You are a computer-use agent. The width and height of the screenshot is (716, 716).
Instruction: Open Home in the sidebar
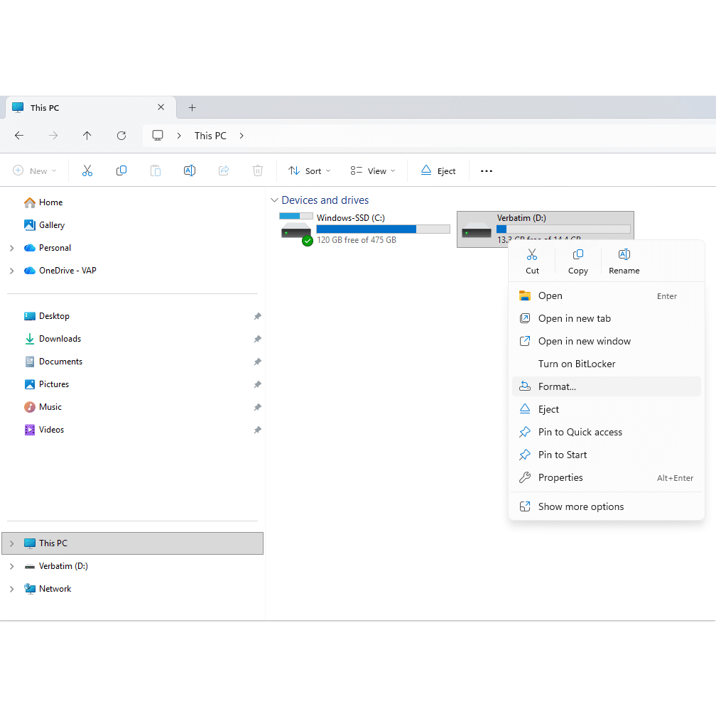pos(43,202)
